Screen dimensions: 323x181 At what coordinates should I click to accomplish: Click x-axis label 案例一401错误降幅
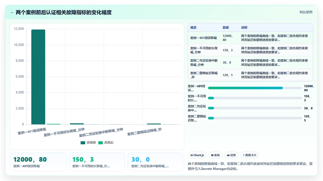[32, 131]
